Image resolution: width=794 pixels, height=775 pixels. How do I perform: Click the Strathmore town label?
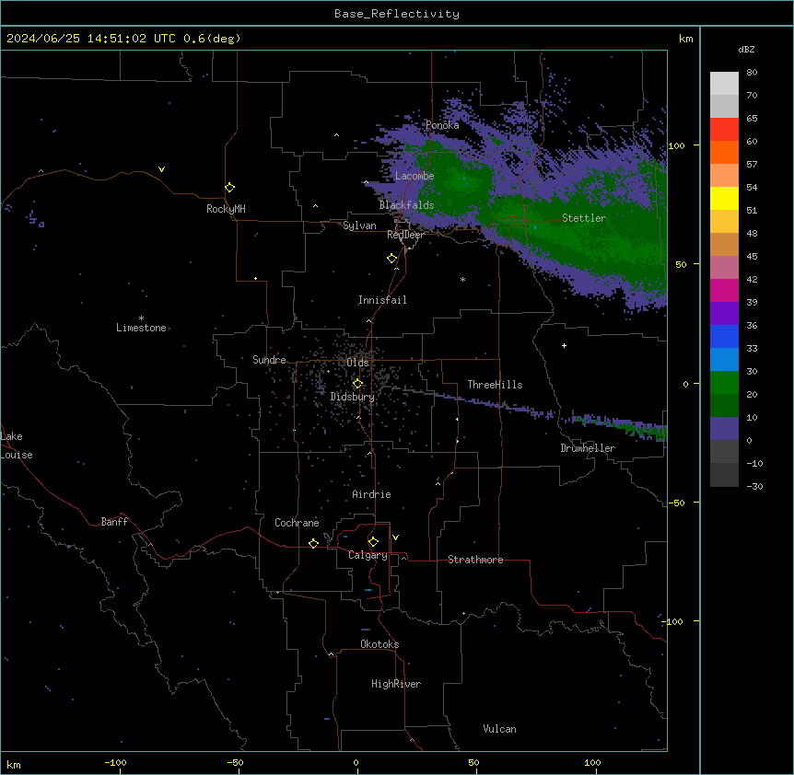click(475, 560)
